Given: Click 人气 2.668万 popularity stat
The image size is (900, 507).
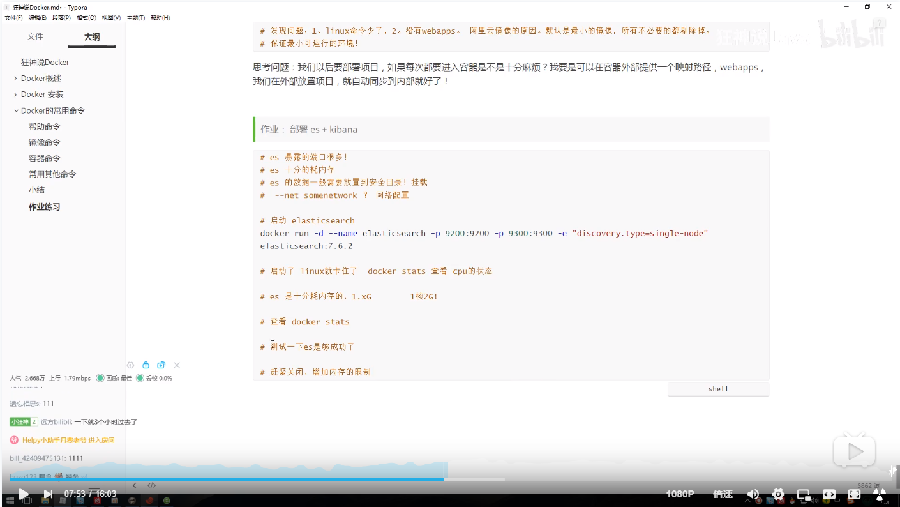Looking at the screenshot, I should coord(27,378).
